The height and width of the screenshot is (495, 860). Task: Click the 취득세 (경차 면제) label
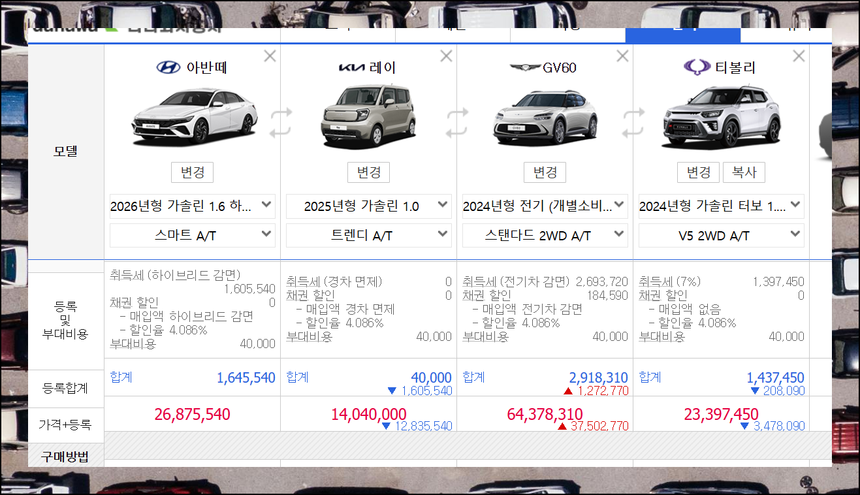tap(334, 281)
